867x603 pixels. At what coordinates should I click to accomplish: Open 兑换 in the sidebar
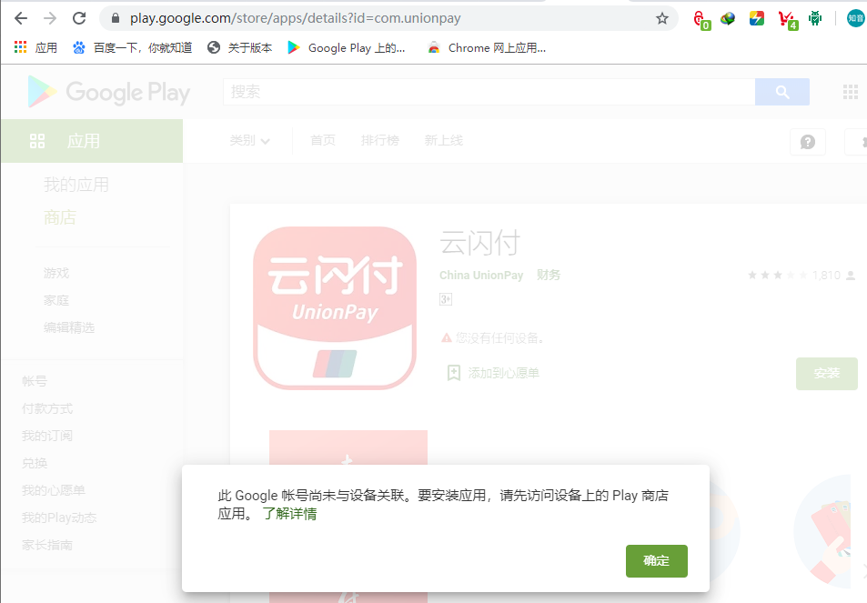click(35, 463)
